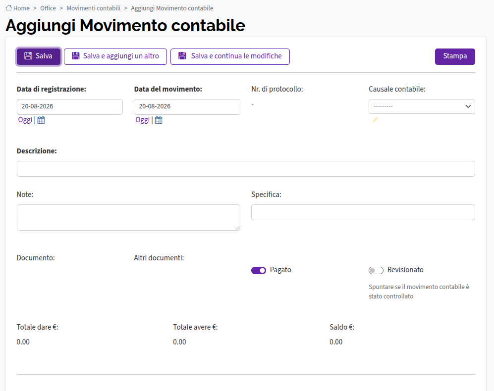Click the Salva button
The height and width of the screenshot is (391, 494).
39,56
